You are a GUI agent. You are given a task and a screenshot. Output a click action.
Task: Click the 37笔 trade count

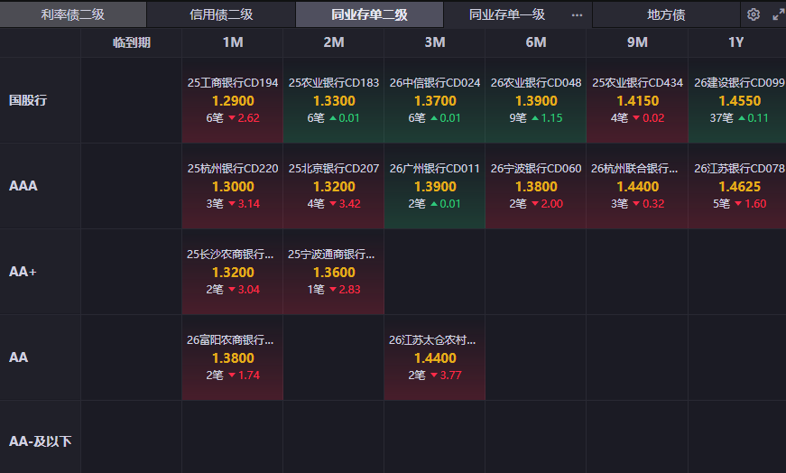[721, 118]
